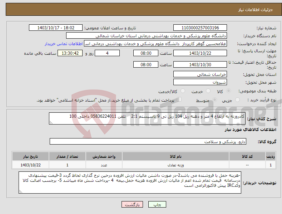Click the general need description text area

(147, 118)
